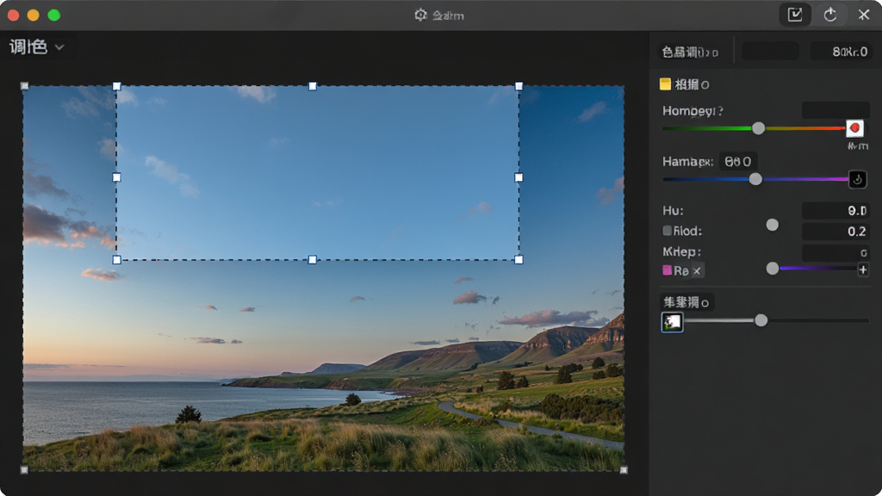Image resolution: width=882 pixels, height=496 pixels.
Task: Click the plus button beside the purple slider
Action: (x=863, y=270)
